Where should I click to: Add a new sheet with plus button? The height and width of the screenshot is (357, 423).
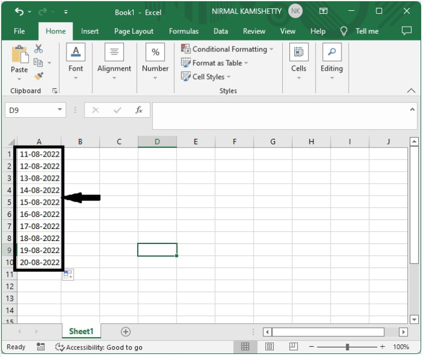tap(126, 332)
